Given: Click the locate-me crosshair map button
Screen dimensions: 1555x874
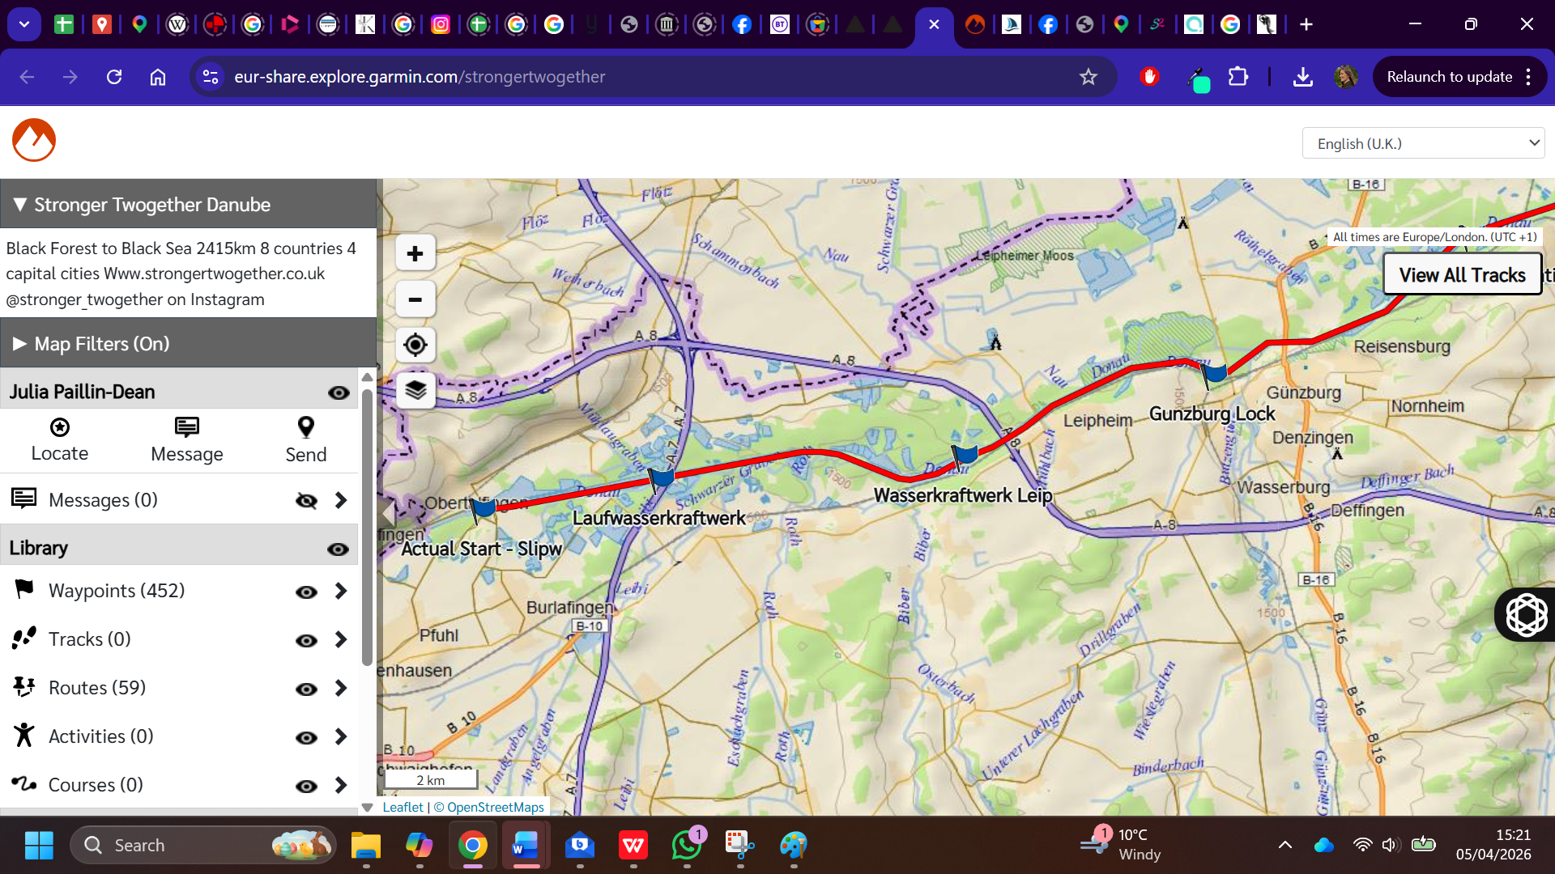Looking at the screenshot, I should pos(415,346).
